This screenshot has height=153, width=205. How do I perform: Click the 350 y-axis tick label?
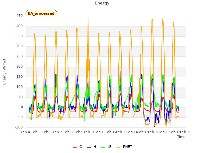tap(20, 36)
